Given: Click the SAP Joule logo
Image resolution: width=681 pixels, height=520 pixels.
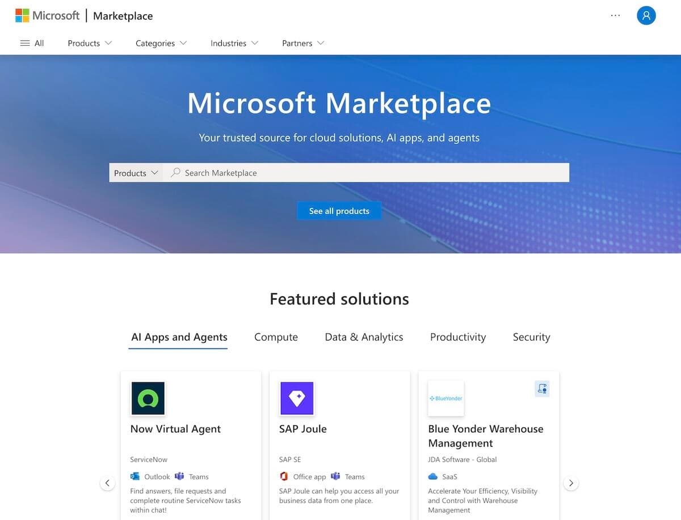Looking at the screenshot, I should coord(297,398).
